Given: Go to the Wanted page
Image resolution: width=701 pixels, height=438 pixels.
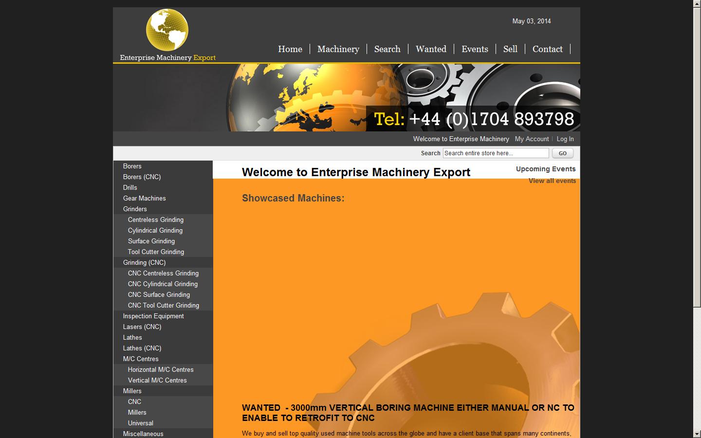Looking at the screenshot, I should (431, 49).
